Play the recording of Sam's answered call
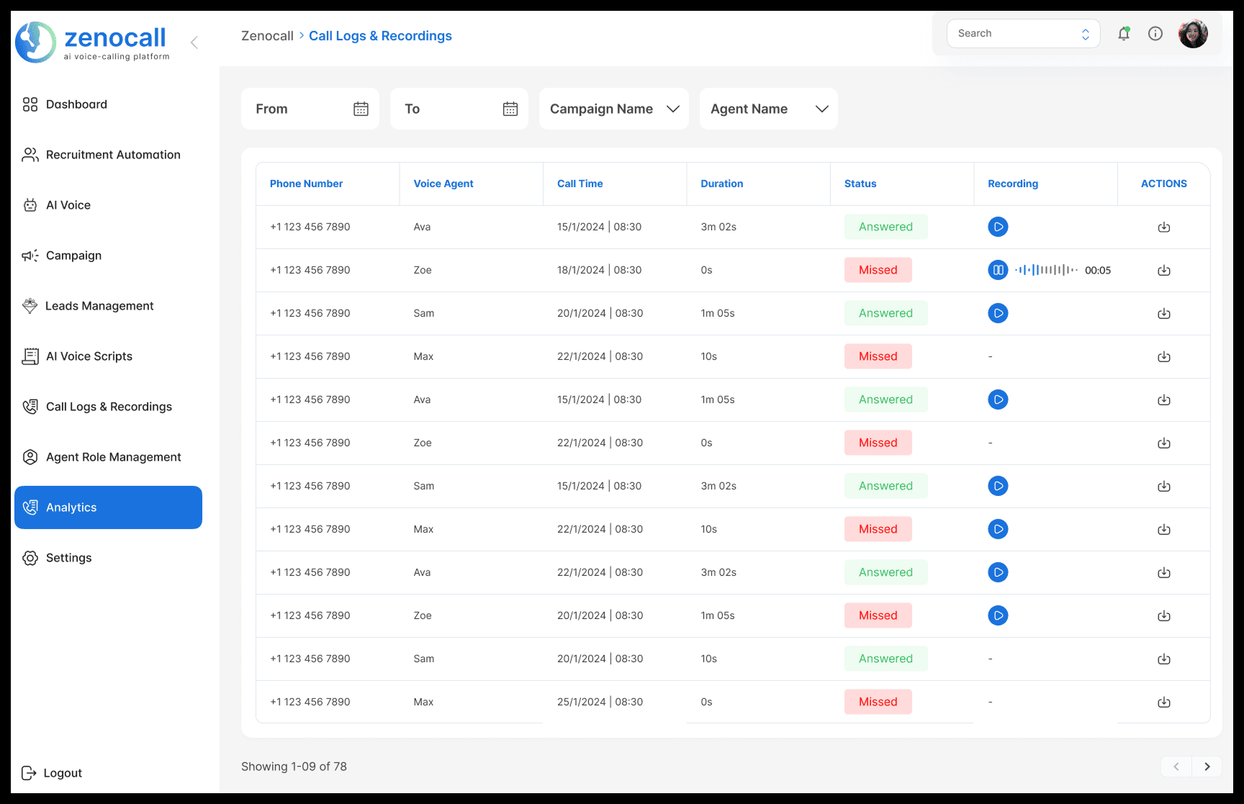 (998, 313)
